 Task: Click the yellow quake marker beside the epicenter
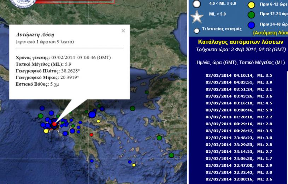pos(46,131)
